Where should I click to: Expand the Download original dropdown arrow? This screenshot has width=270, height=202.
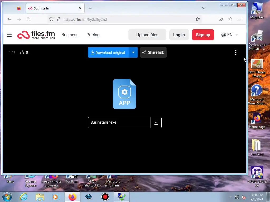(x=133, y=52)
